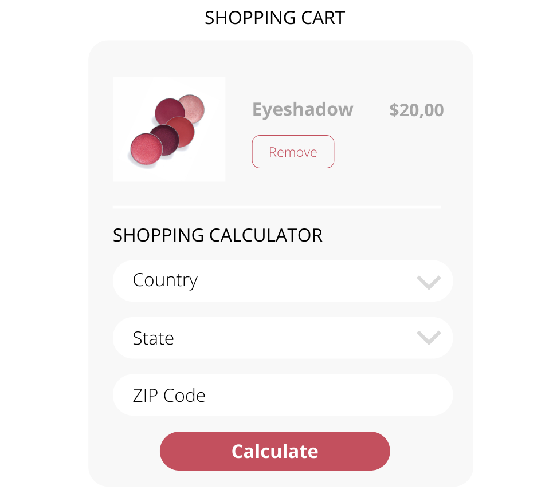Screen dimensions: 553x498
Task: Open the State dropdown
Action: point(283,338)
